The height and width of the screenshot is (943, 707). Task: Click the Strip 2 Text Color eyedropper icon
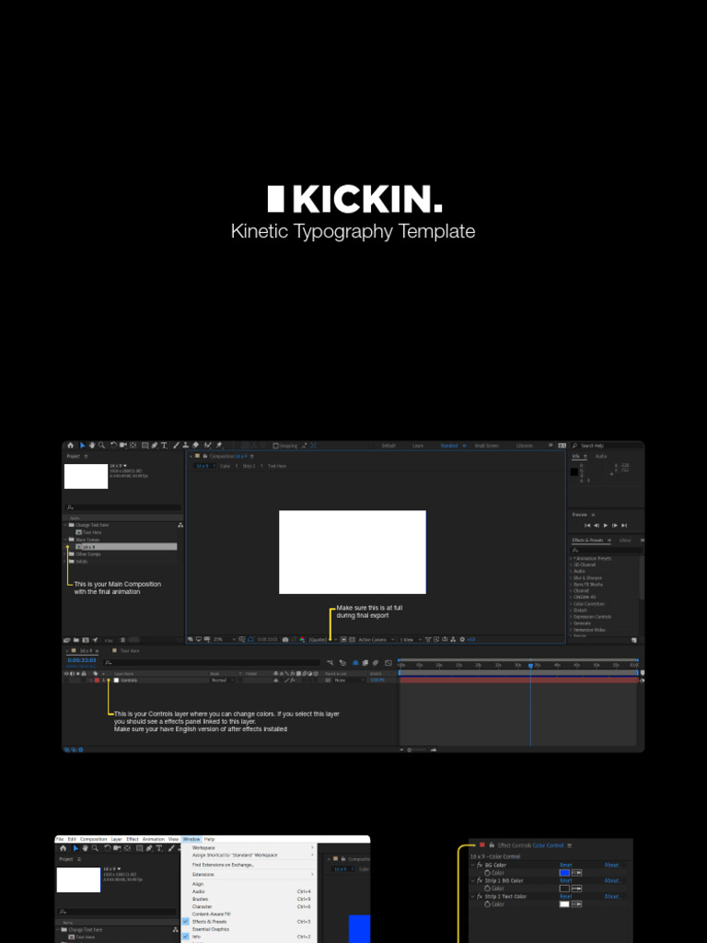pyautogui.click(x=576, y=904)
